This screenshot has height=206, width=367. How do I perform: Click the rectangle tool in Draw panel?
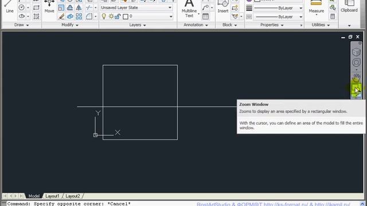tap(36, 7)
